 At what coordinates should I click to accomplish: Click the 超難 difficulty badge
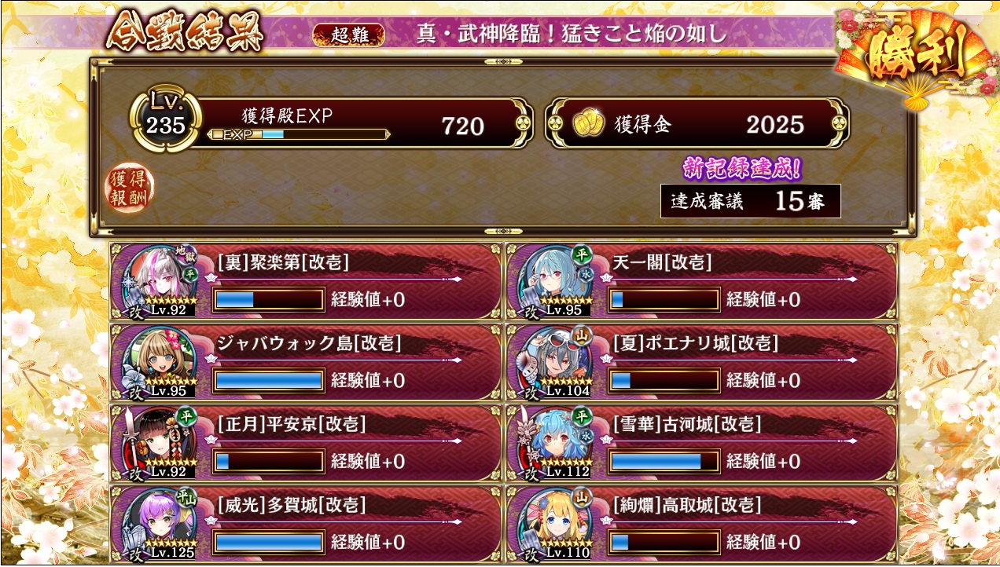[x=349, y=35]
